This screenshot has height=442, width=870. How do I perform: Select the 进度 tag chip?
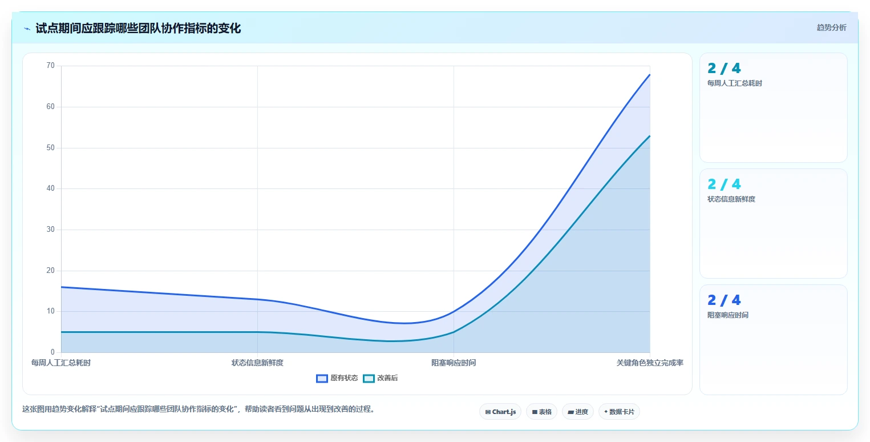click(578, 412)
